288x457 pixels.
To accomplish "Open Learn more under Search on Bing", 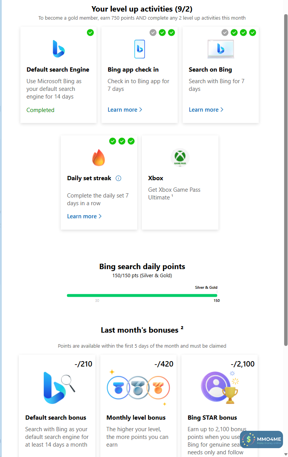I will pyautogui.click(x=206, y=110).
